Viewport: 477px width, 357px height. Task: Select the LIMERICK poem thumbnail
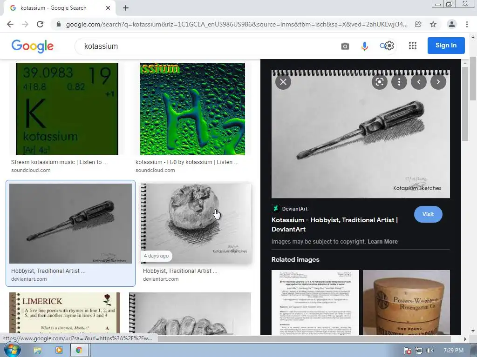(x=64, y=314)
